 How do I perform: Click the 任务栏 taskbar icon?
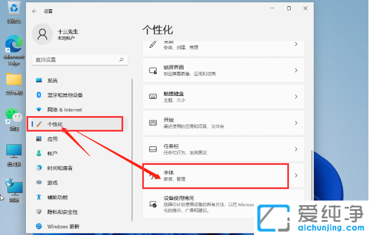pos(153,149)
